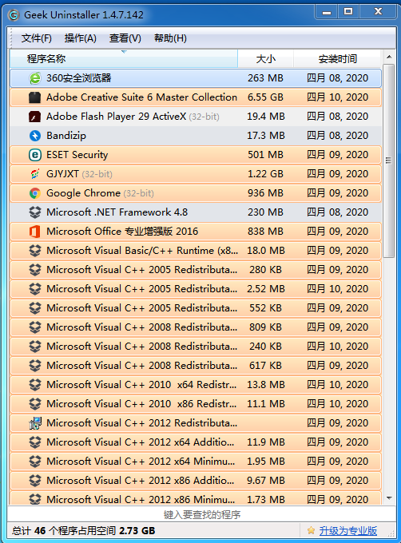
Task: Select the GJYJXT (32-bit) program name
Action: [80, 174]
